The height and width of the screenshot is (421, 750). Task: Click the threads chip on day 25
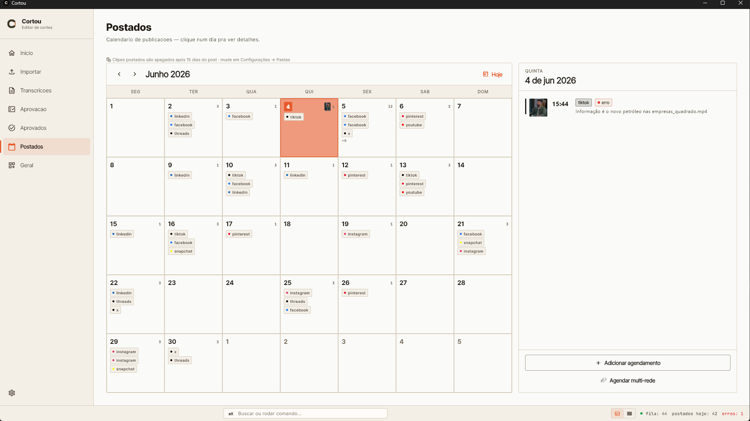(296, 301)
